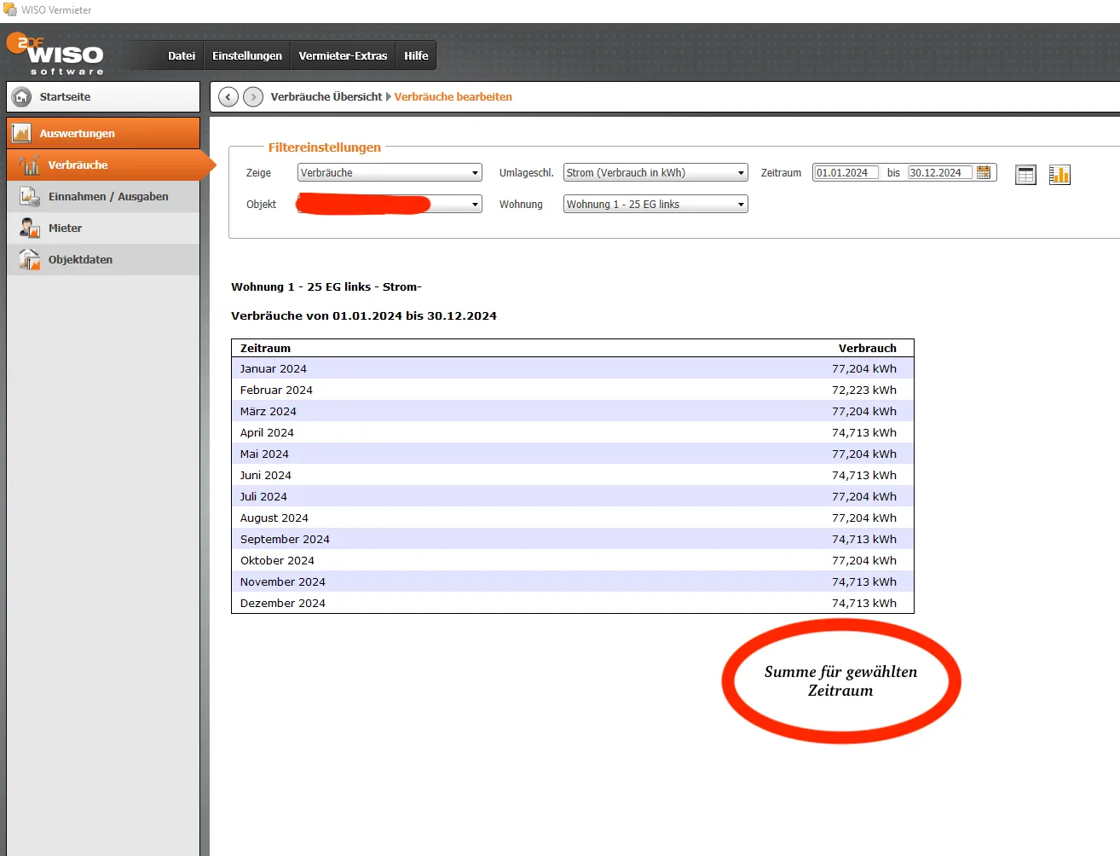Open the Einstellungen menu

[x=247, y=56]
